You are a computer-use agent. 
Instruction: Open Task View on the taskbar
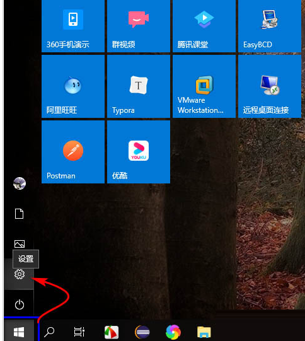[x=79, y=332]
